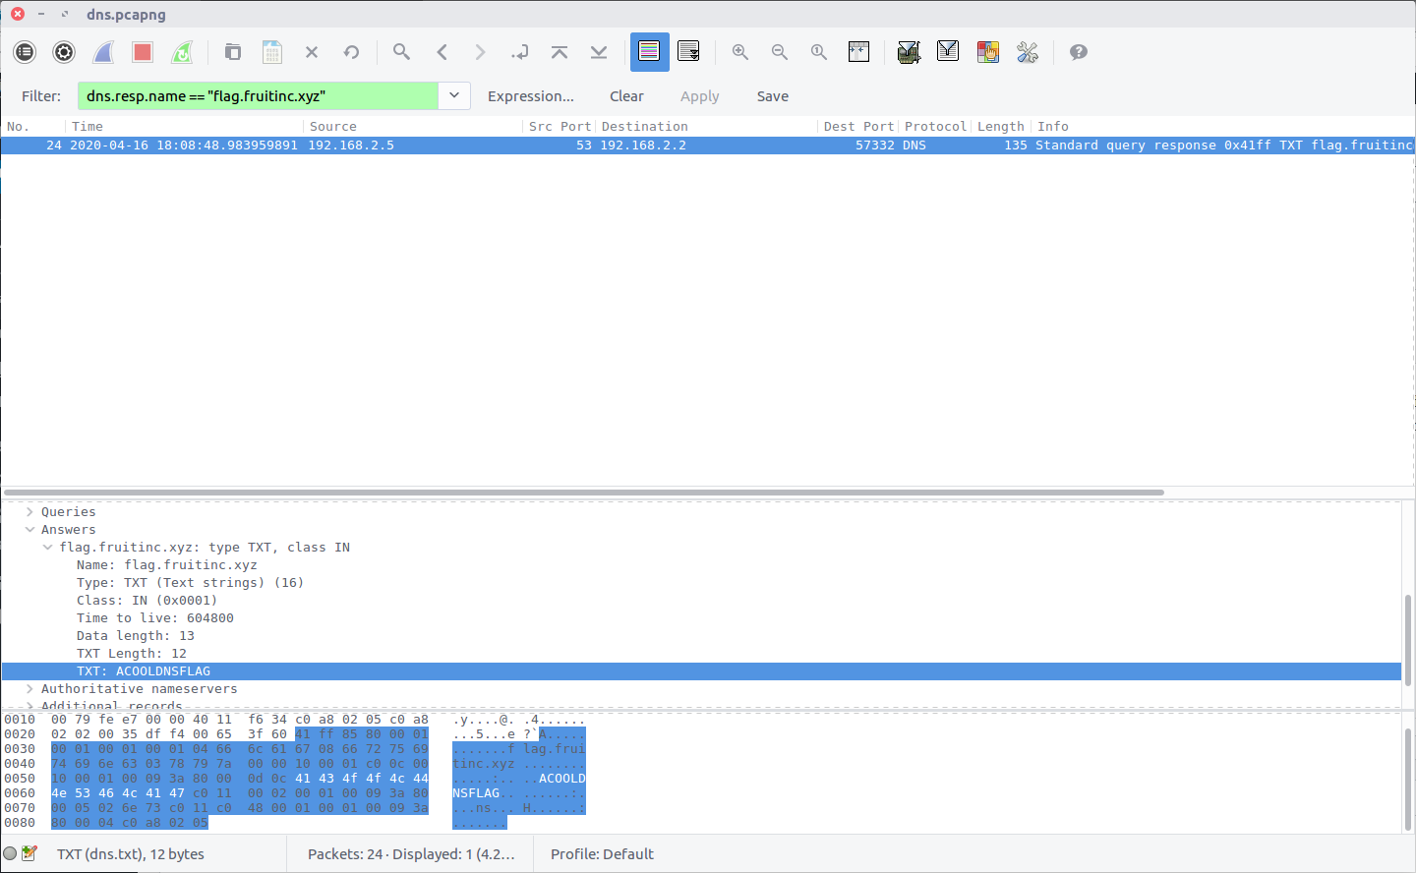Screen dimensions: 1416x873
Task: Expand the Authoritative nameservers node
Action: [x=29, y=689]
